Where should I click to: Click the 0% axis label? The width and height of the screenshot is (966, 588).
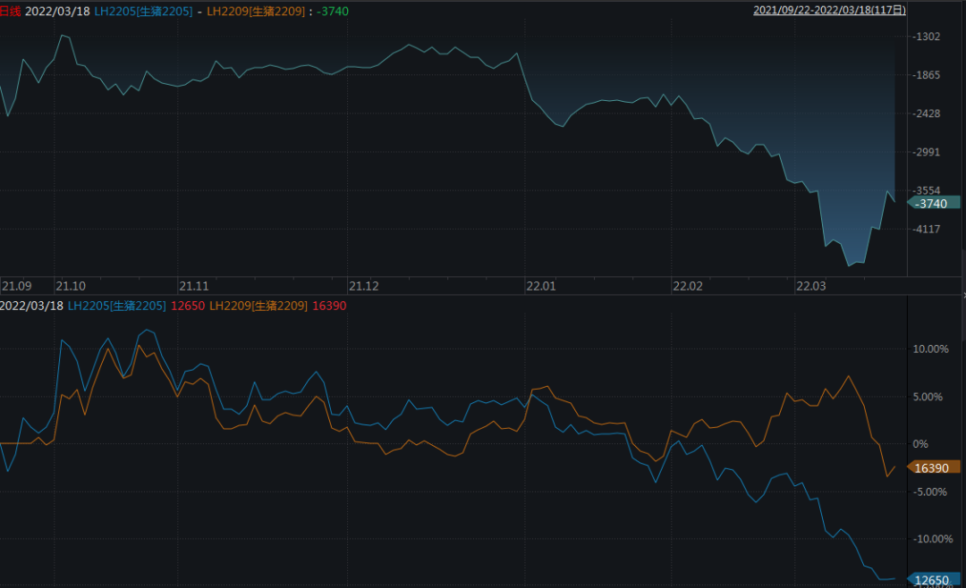tap(920, 443)
